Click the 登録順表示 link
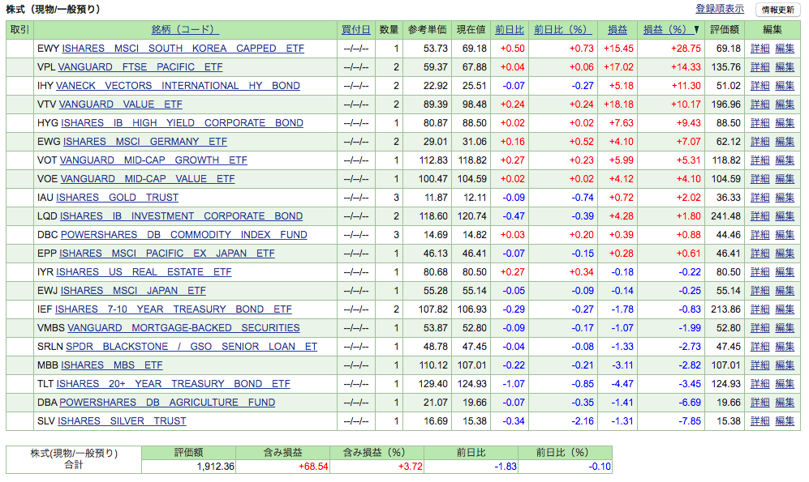809x482 pixels. click(x=719, y=9)
